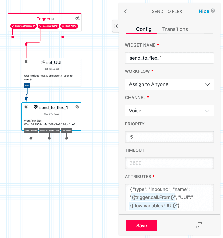Click the Hide link
The image size is (223, 238).
pos(204,11)
